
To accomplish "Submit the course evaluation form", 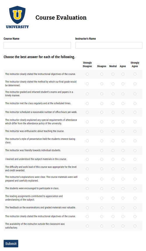I will (x=11, y=243).
